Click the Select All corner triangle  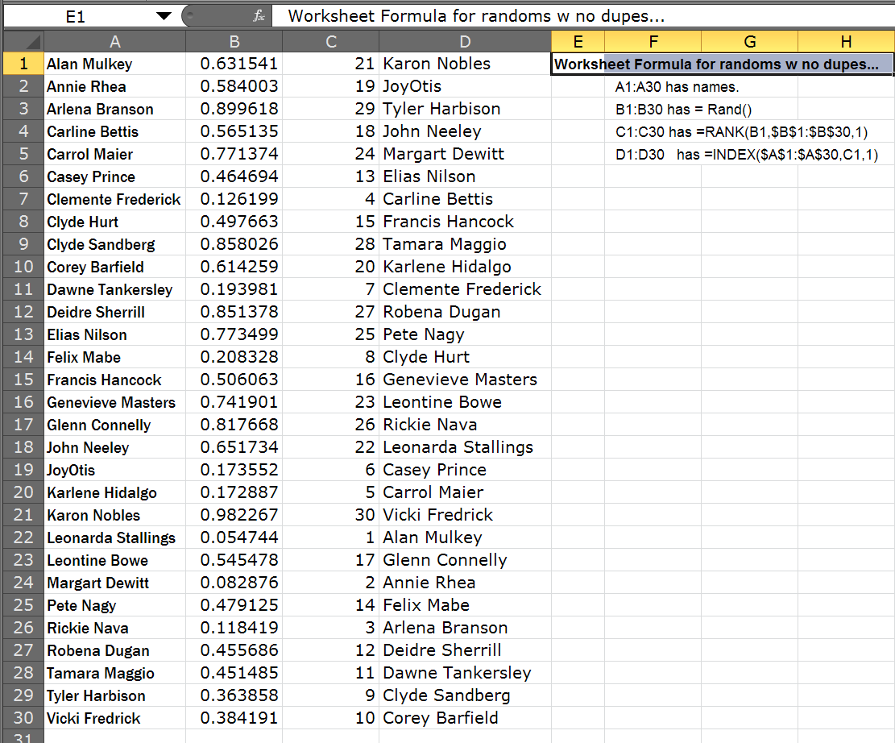[24, 42]
